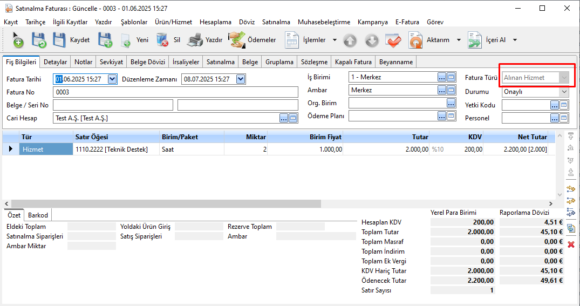Click the Cari Hesap ellipsis lookup button
This screenshot has height=306, width=580.
(x=284, y=118)
